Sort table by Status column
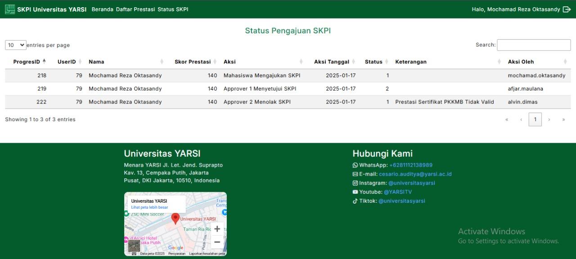 pyautogui.click(x=376, y=62)
